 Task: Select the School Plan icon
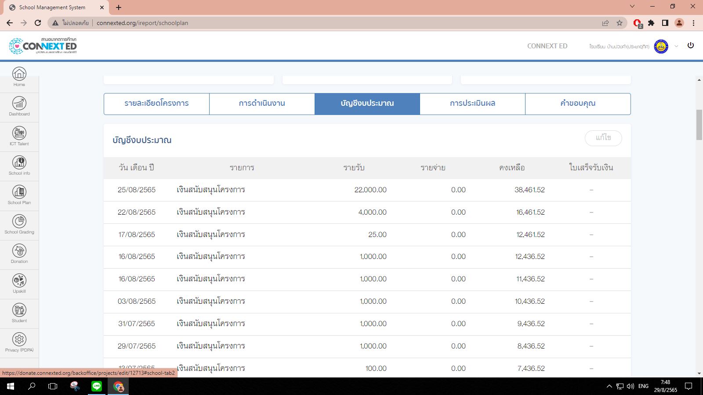click(19, 194)
